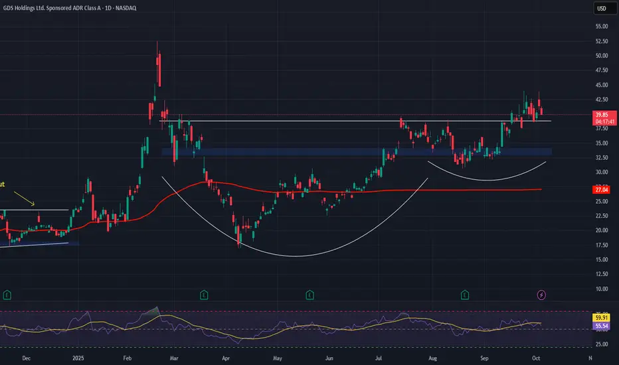The width and height of the screenshot is (619, 365).
Task: Select the long white horizontal resistance line
Action: pyautogui.click(x=355, y=121)
